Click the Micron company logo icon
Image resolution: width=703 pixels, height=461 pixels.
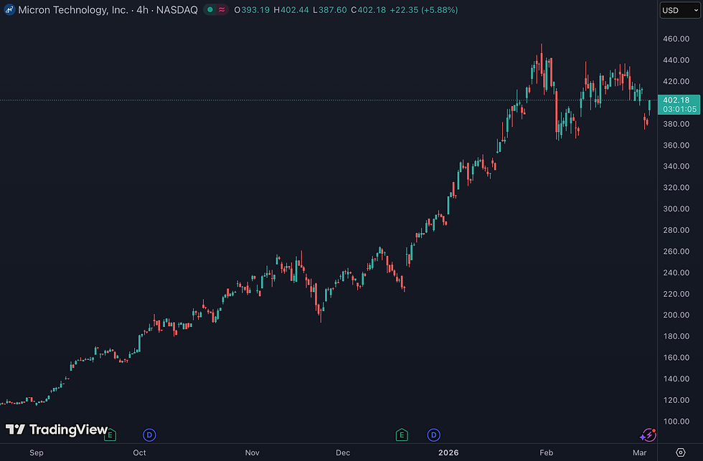(9, 9)
